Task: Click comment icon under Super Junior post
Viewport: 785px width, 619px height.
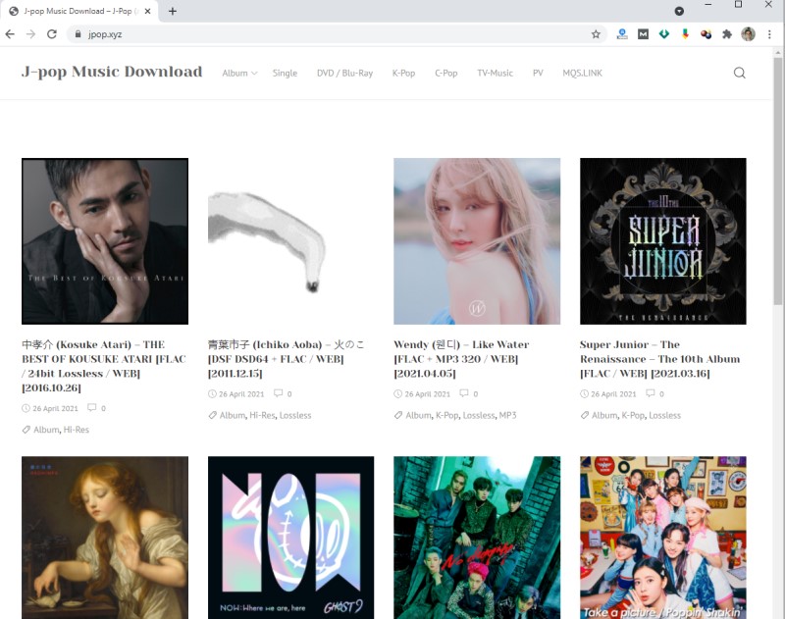Action: point(650,393)
